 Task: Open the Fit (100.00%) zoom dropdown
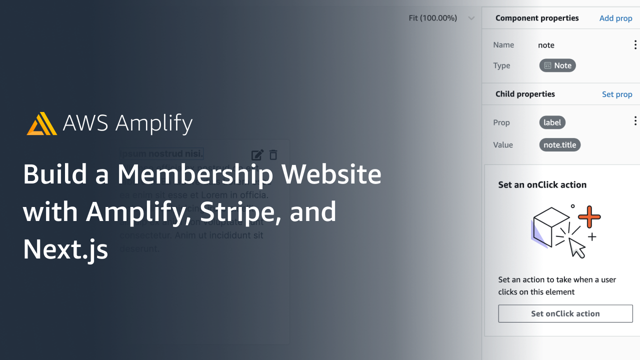(441, 18)
